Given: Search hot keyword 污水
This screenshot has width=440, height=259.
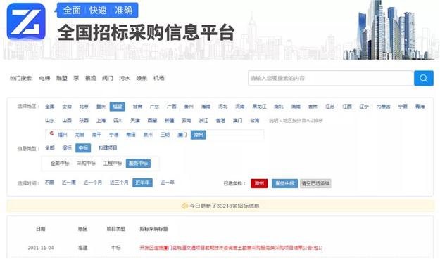Looking at the screenshot, I should 125,78.
